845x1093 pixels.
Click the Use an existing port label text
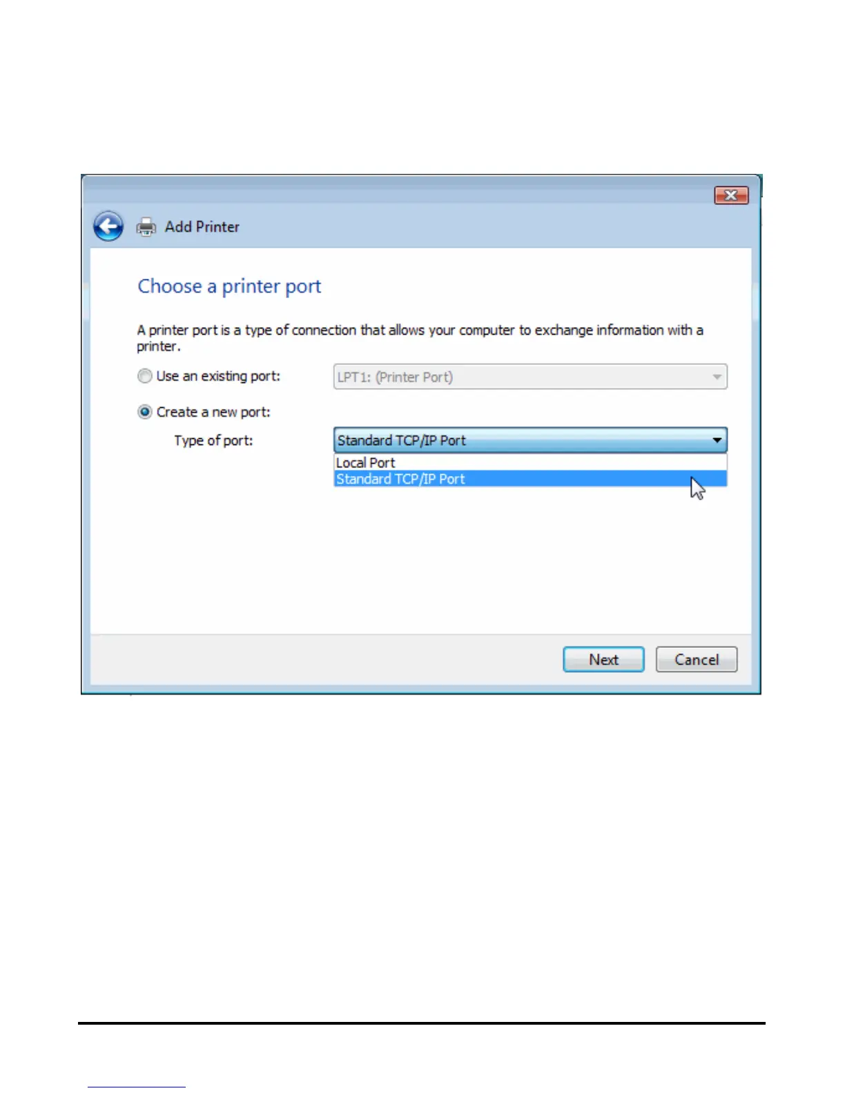click(218, 376)
